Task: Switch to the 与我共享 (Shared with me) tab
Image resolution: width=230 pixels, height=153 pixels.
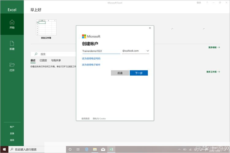Action: 56,61
